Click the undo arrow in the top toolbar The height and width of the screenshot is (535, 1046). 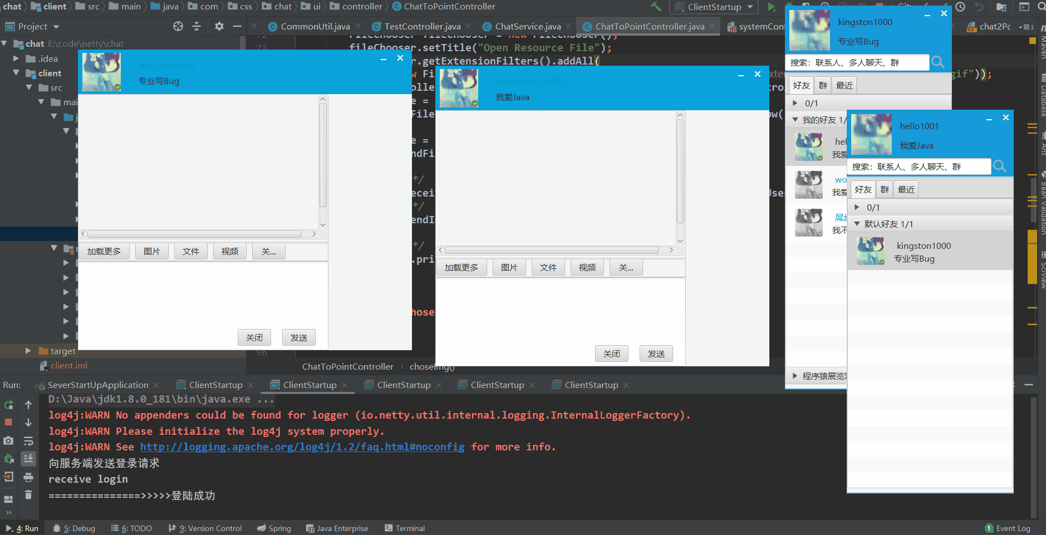click(979, 7)
